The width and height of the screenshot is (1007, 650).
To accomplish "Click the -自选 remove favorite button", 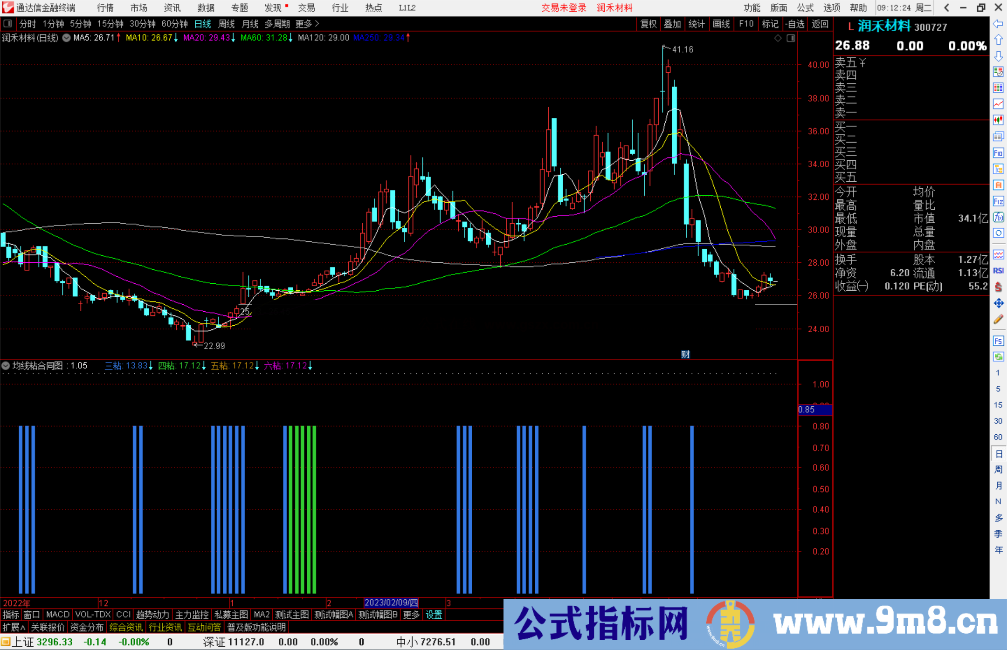I will coord(794,24).
